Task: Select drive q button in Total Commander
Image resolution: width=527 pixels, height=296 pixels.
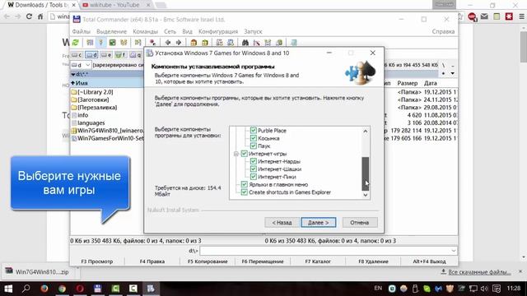Action: coord(135,55)
